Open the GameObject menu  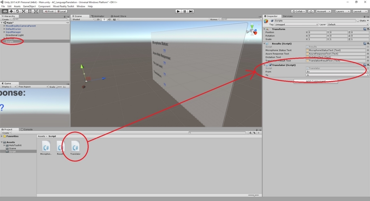(29, 7)
